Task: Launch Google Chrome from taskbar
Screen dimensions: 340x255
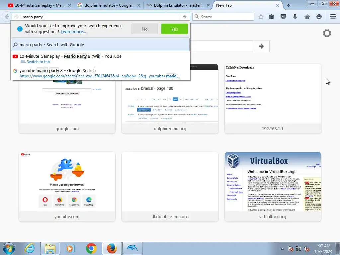Action: [91, 248]
